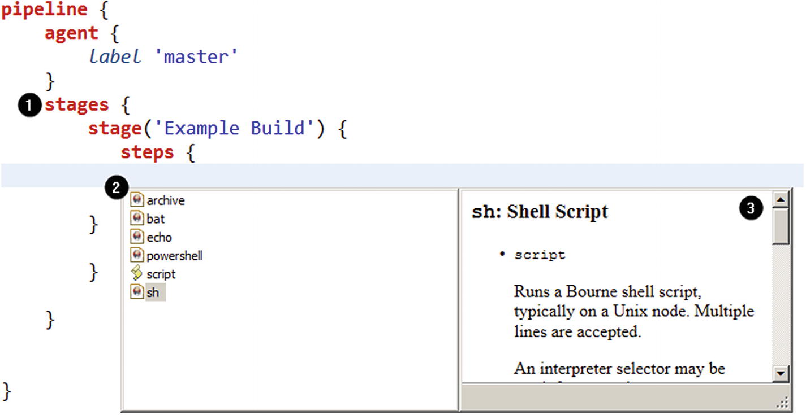
Task: Click the documentation scrollbar up arrow
Action: click(x=781, y=199)
